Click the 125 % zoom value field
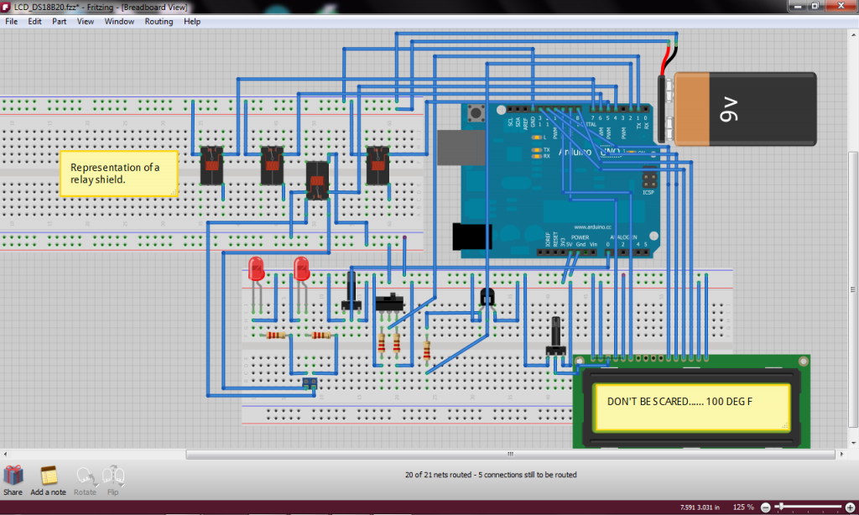Screen dimensions: 859x515 coord(743,507)
